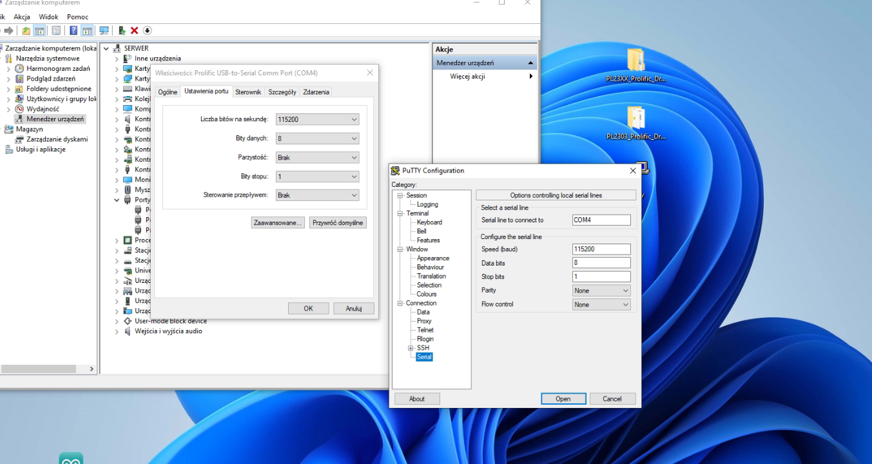Switch to the Zdarzenia tab
Image resolution: width=872 pixels, height=464 pixels.
click(x=316, y=92)
